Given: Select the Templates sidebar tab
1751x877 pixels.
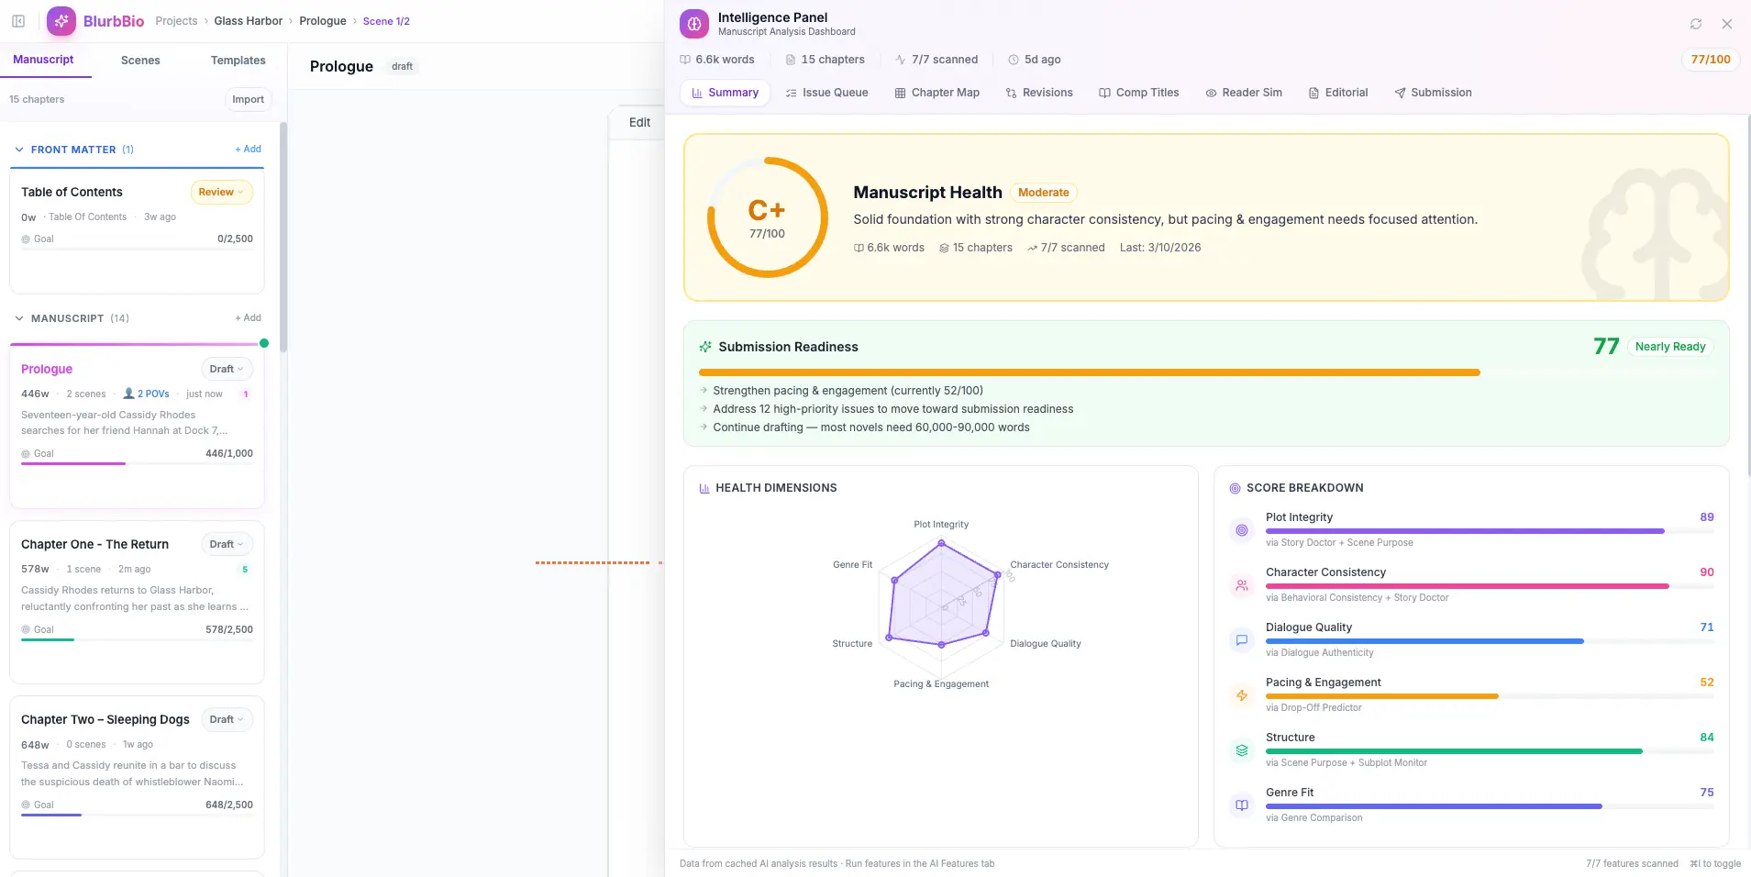Looking at the screenshot, I should tap(238, 61).
